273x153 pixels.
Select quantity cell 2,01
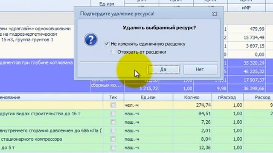(192, 130)
